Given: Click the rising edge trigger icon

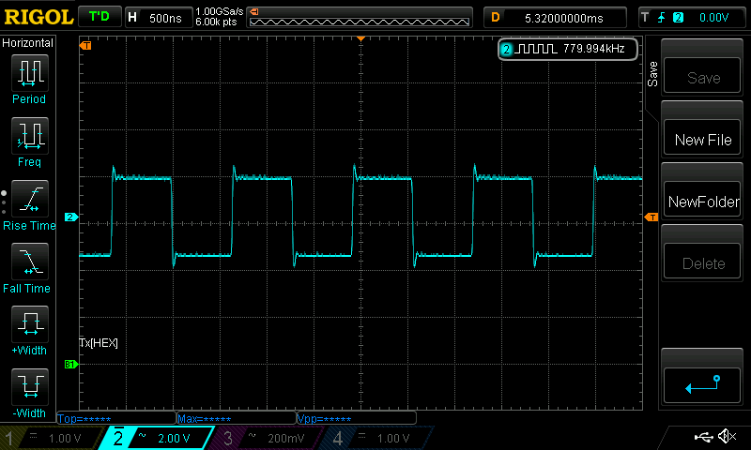Looking at the screenshot, I should click(662, 18).
